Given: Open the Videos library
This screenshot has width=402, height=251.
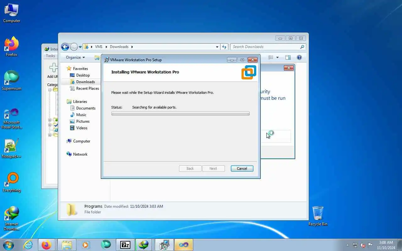Looking at the screenshot, I should 82,128.
